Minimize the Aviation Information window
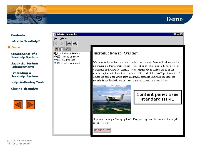The height and width of the screenshot is (150, 200). tap(175, 34)
